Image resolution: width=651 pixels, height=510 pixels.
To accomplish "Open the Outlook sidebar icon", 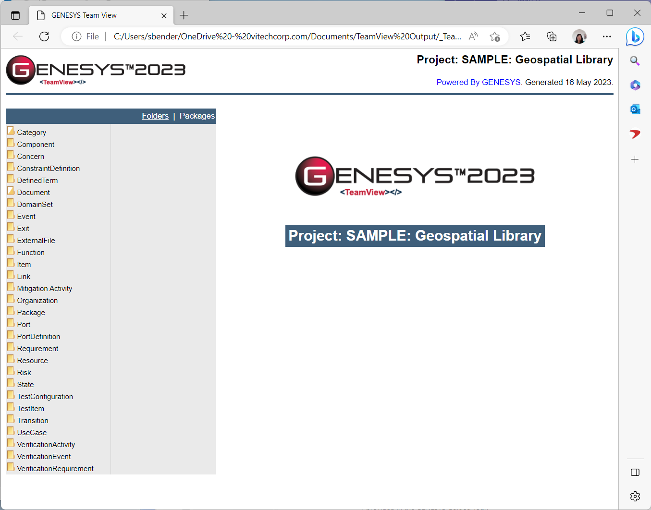I will [635, 109].
